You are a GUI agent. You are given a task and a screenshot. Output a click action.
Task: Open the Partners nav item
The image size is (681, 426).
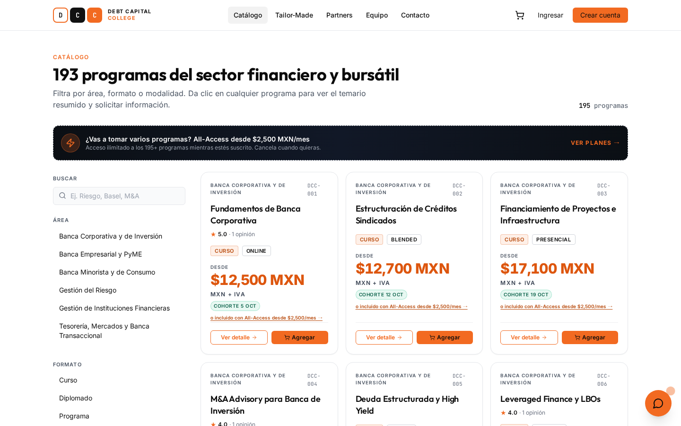click(x=340, y=15)
